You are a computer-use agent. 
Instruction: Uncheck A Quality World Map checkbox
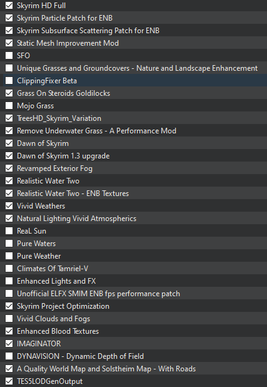coord(9,369)
